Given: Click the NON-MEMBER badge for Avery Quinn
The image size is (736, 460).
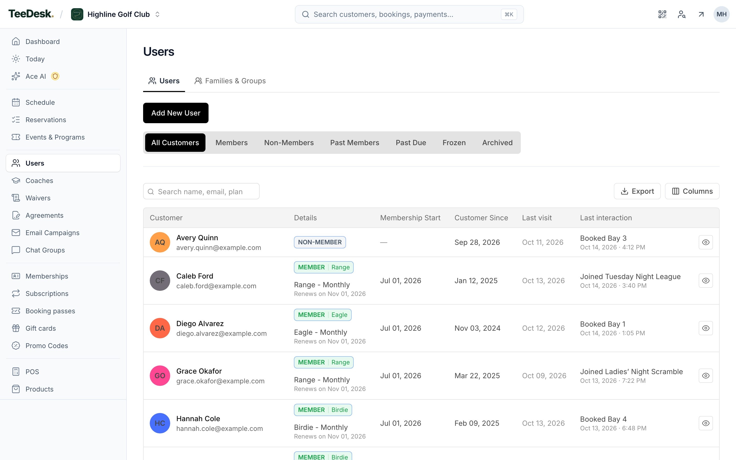Looking at the screenshot, I should pos(320,242).
